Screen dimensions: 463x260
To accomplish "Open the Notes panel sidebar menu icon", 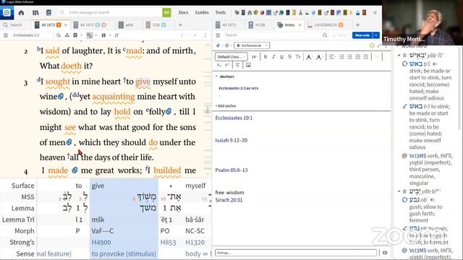I will click(x=218, y=35).
